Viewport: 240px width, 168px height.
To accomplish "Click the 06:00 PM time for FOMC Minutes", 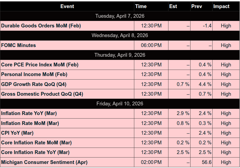I will (151, 45).
